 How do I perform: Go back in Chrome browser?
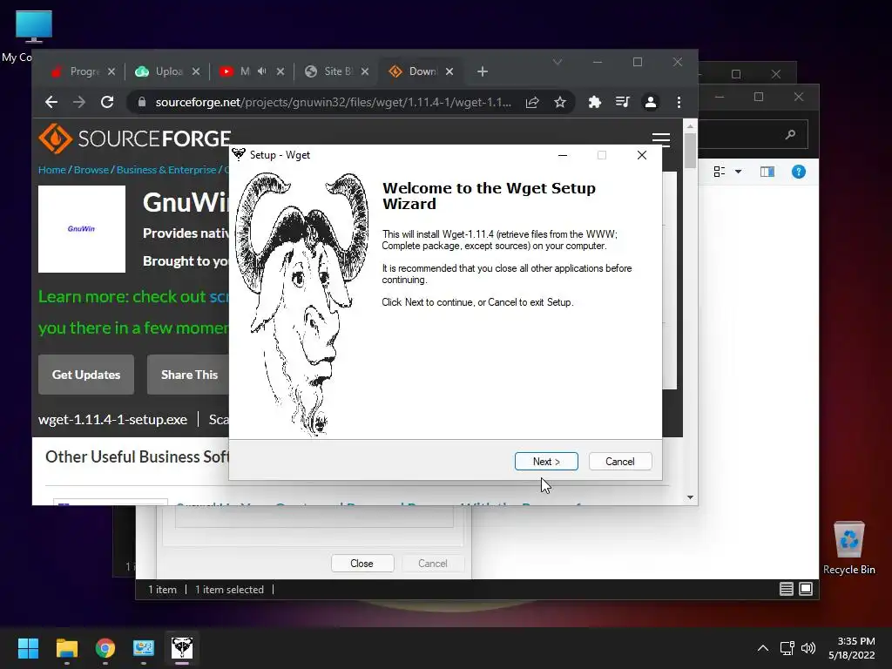[x=51, y=102]
